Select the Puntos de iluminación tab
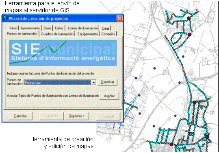219x153 pixels. 22,34
